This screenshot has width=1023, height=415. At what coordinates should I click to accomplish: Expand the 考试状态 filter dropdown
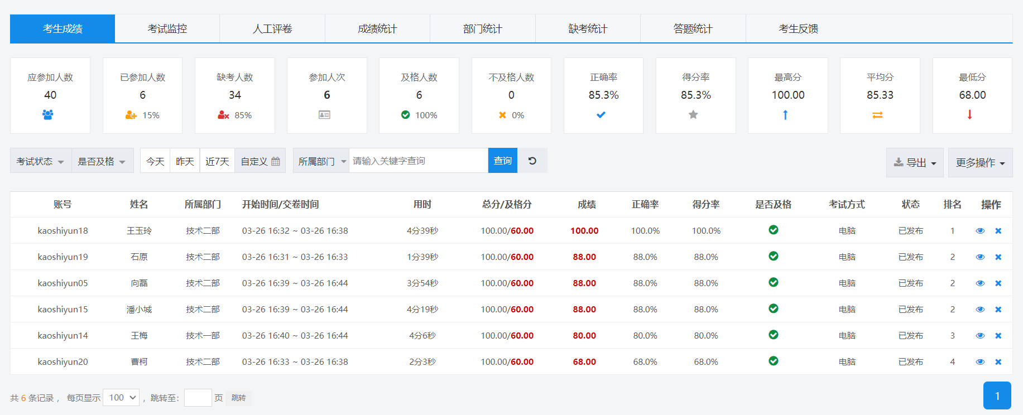click(x=40, y=161)
